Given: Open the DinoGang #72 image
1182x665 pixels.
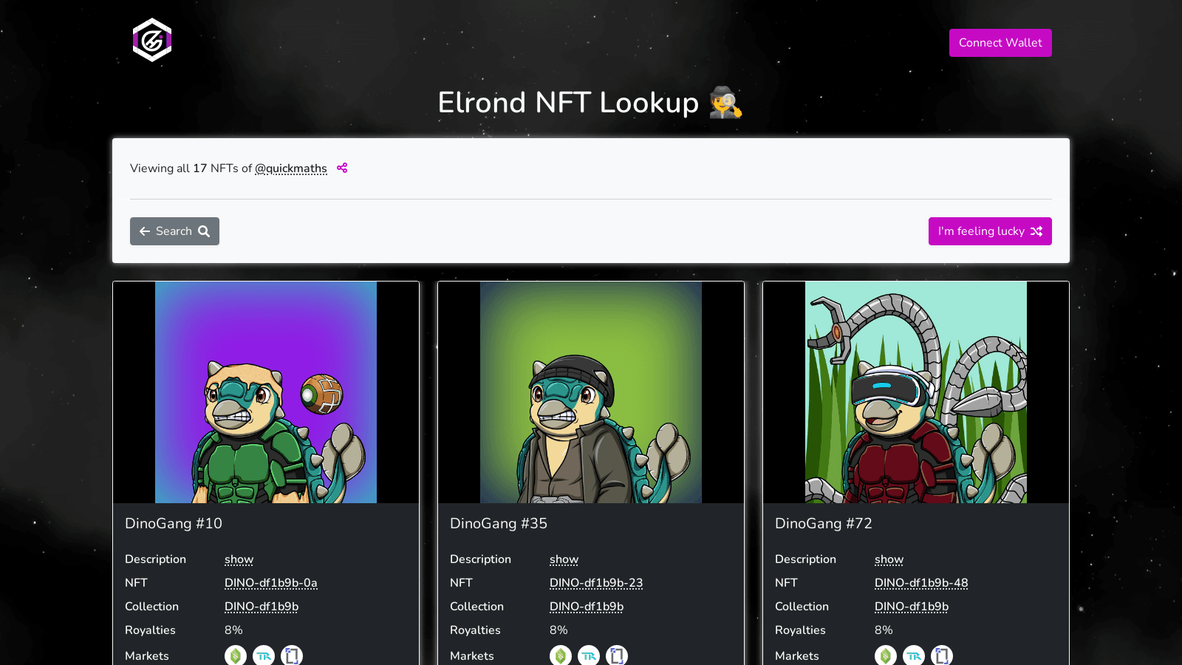Looking at the screenshot, I should click(x=916, y=392).
